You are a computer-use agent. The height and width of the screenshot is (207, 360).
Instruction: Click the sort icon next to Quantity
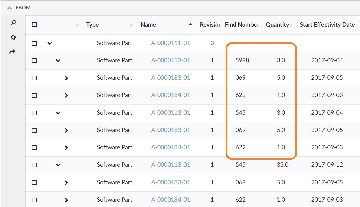click(291, 25)
